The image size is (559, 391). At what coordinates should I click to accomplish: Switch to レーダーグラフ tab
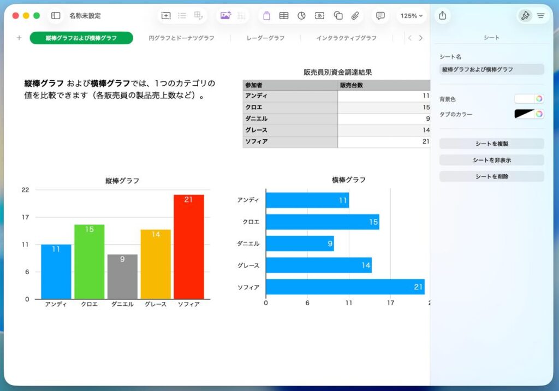pos(266,38)
